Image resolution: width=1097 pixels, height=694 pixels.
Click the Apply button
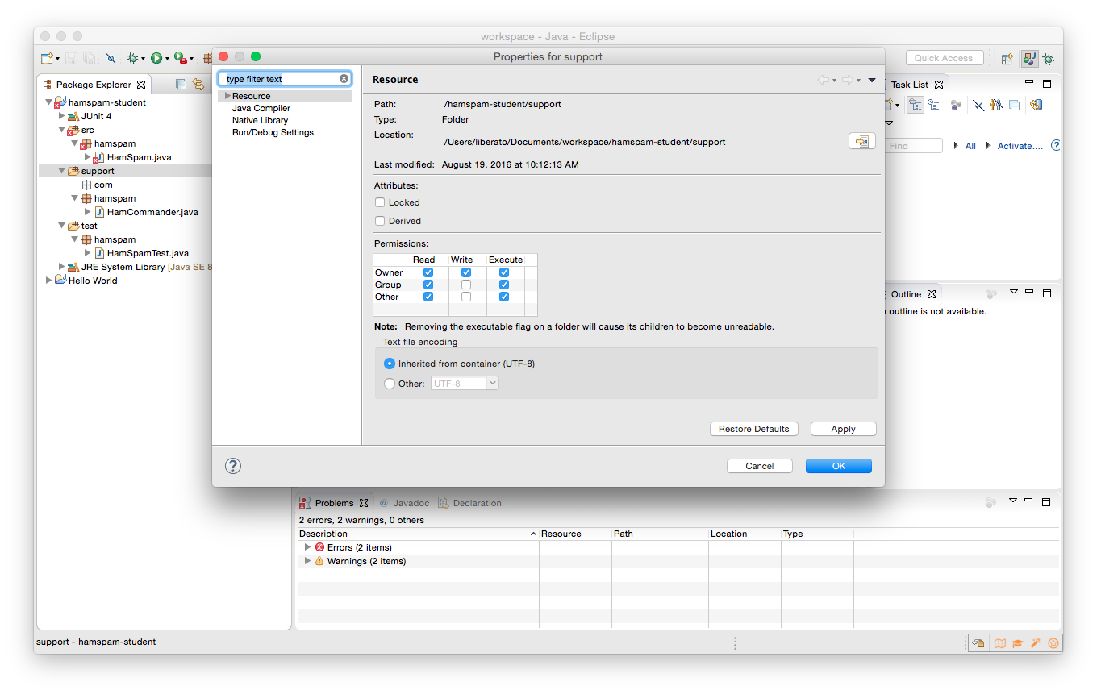pyautogui.click(x=844, y=429)
